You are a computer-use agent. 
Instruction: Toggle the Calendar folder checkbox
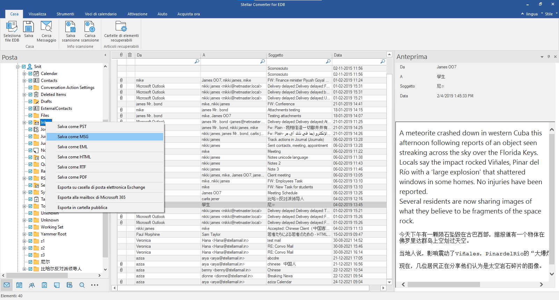[x=30, y=74]
